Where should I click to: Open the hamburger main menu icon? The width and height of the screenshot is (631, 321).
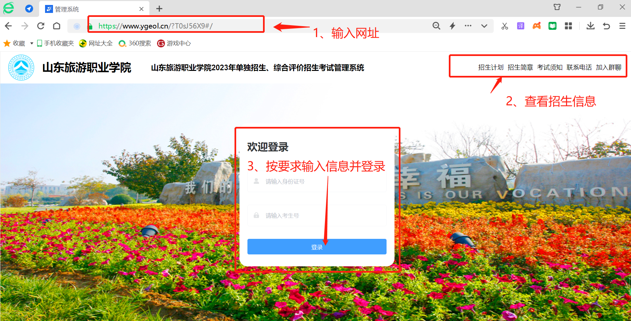622,26
